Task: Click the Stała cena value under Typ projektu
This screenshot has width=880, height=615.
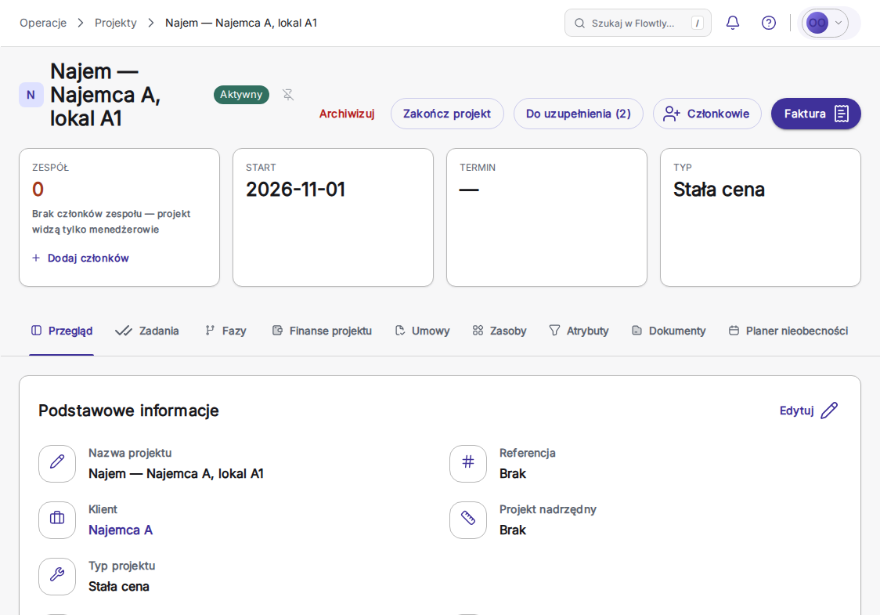Action: pos(119,586)
